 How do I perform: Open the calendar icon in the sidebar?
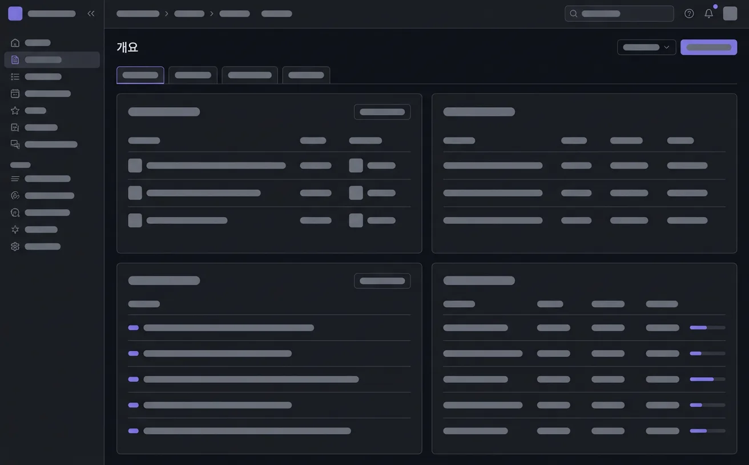[x=15, y=93]
